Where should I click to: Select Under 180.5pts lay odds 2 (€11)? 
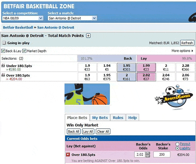[166, 67]
